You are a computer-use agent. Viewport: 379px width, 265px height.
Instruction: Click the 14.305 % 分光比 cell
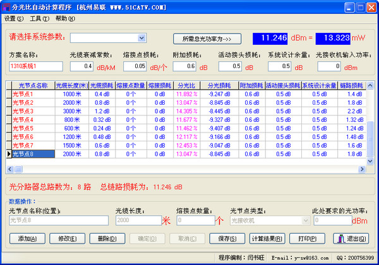186,111
